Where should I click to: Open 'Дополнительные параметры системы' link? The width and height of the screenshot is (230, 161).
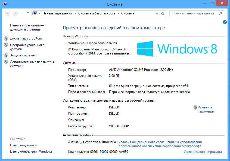[32, 64]
